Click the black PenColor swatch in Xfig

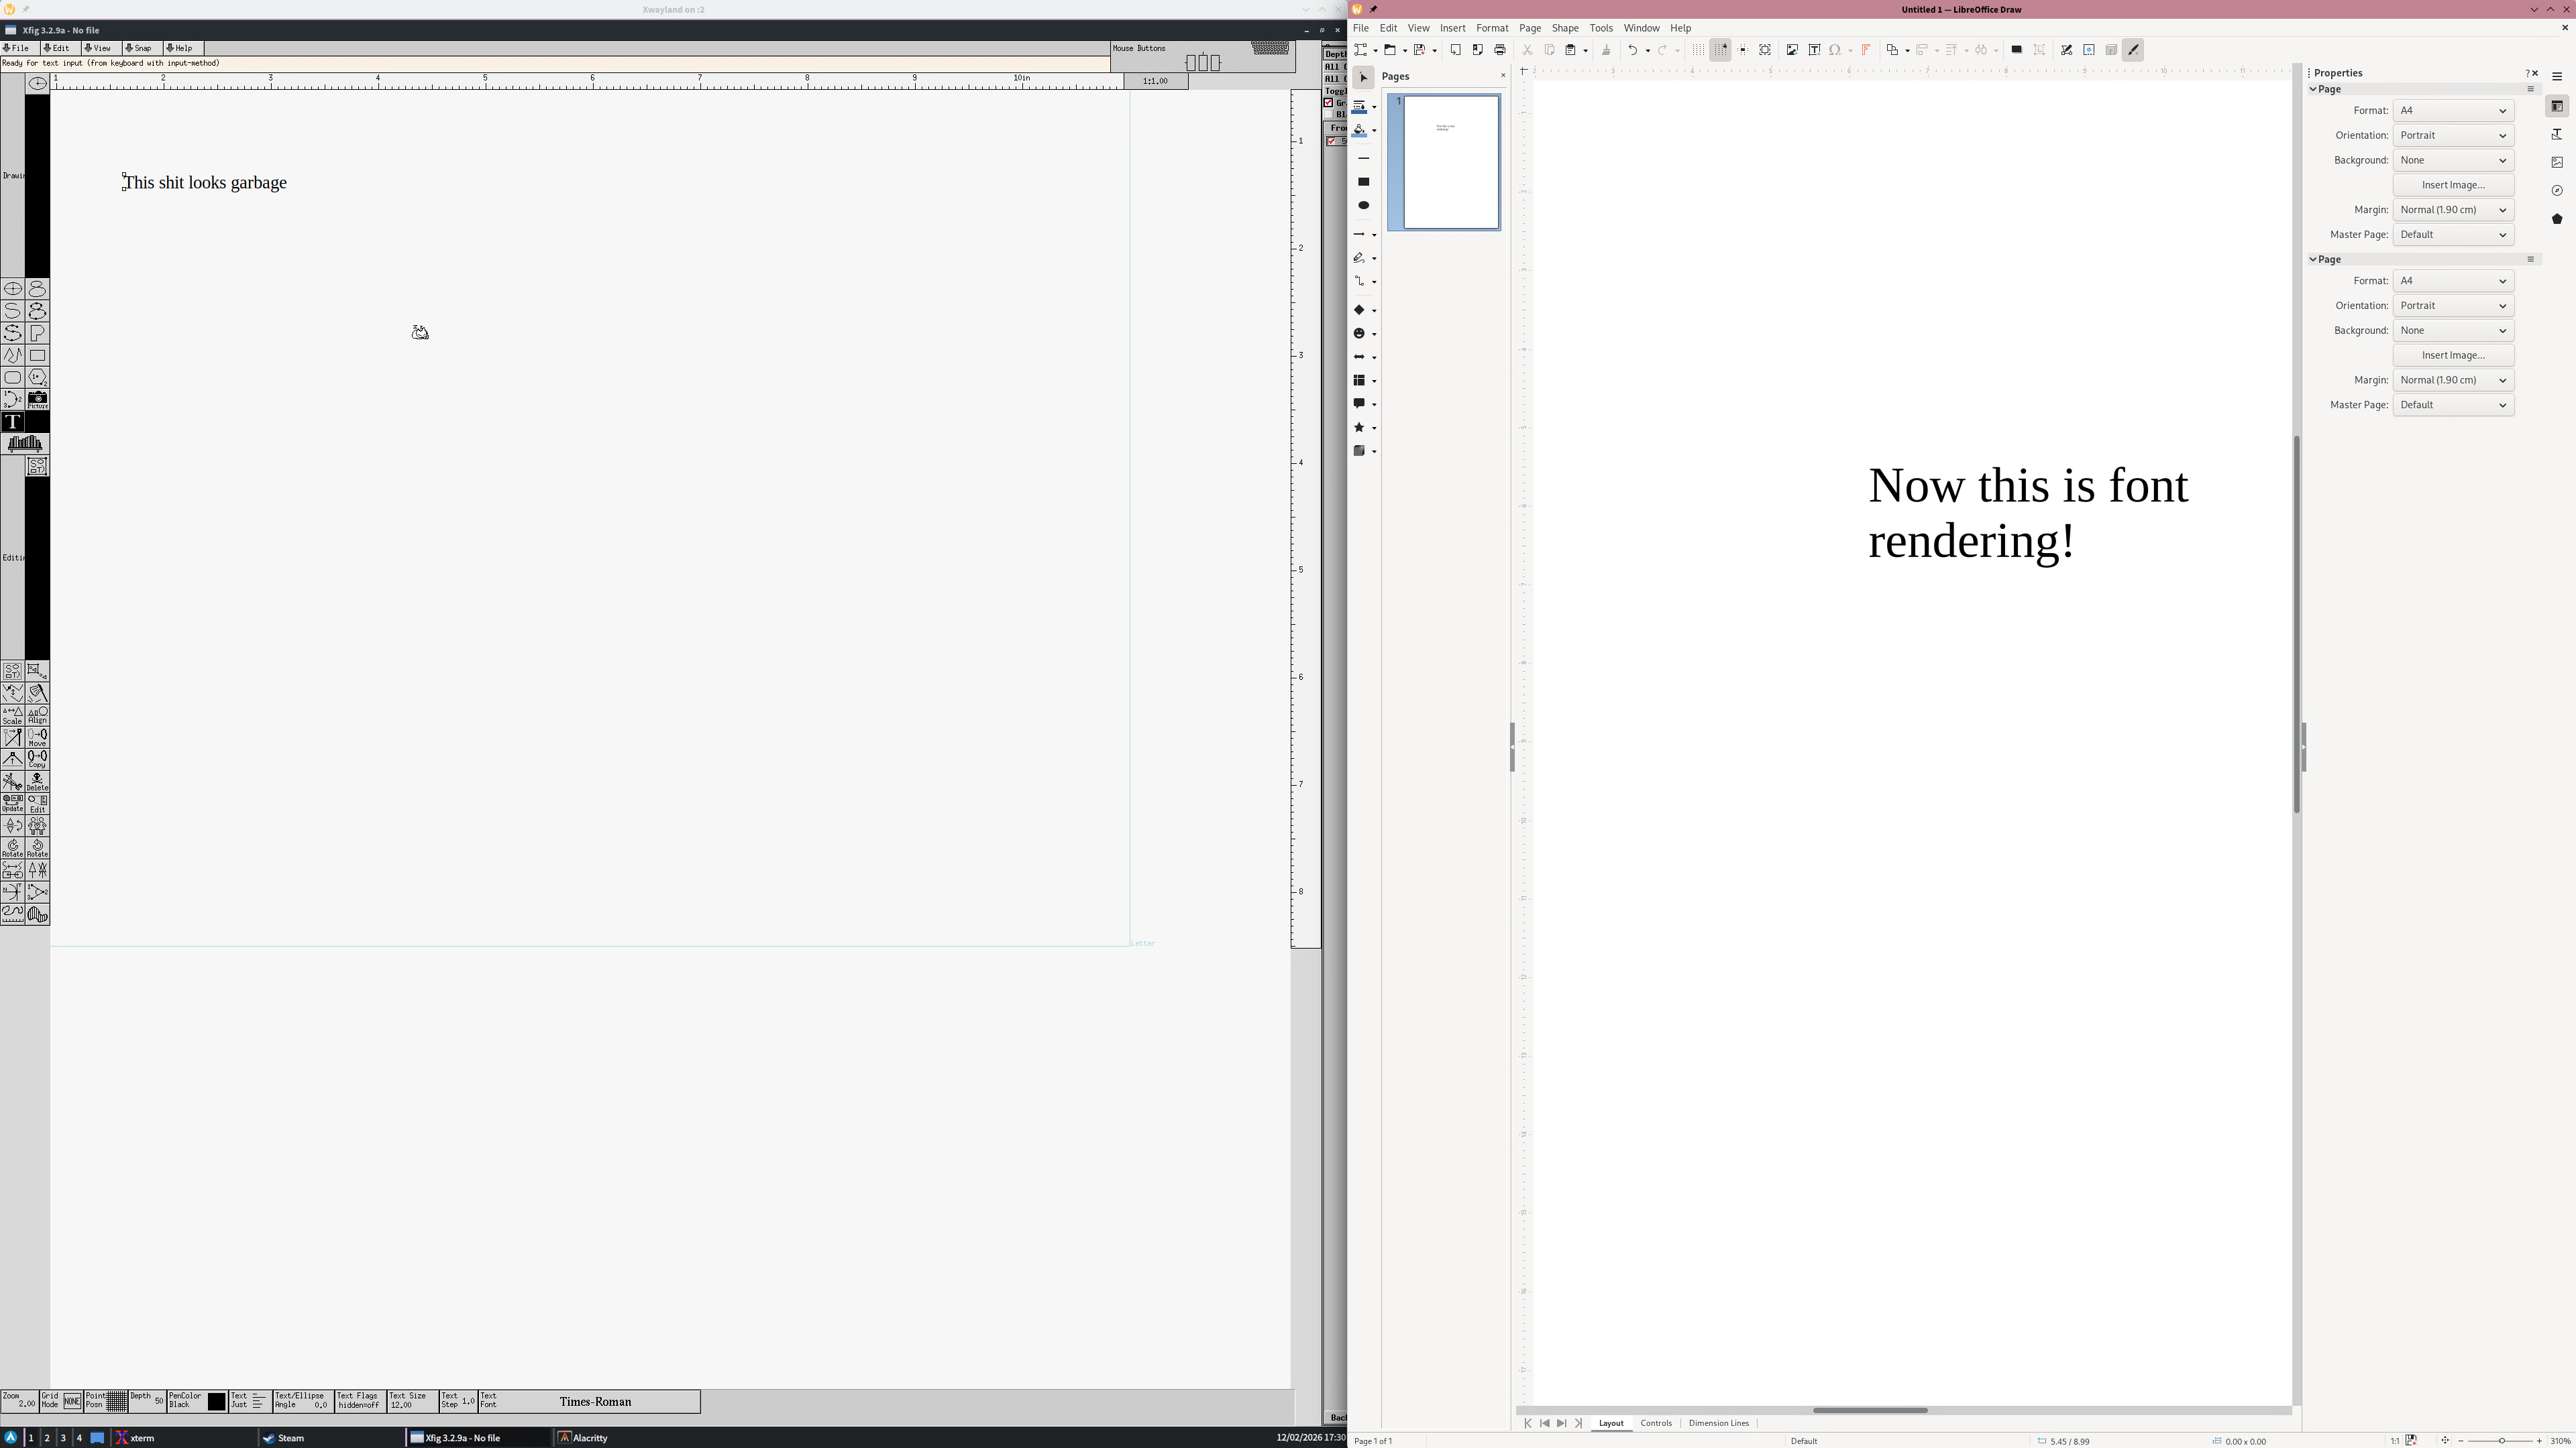pyautogui.click(x=216, y=1402)
